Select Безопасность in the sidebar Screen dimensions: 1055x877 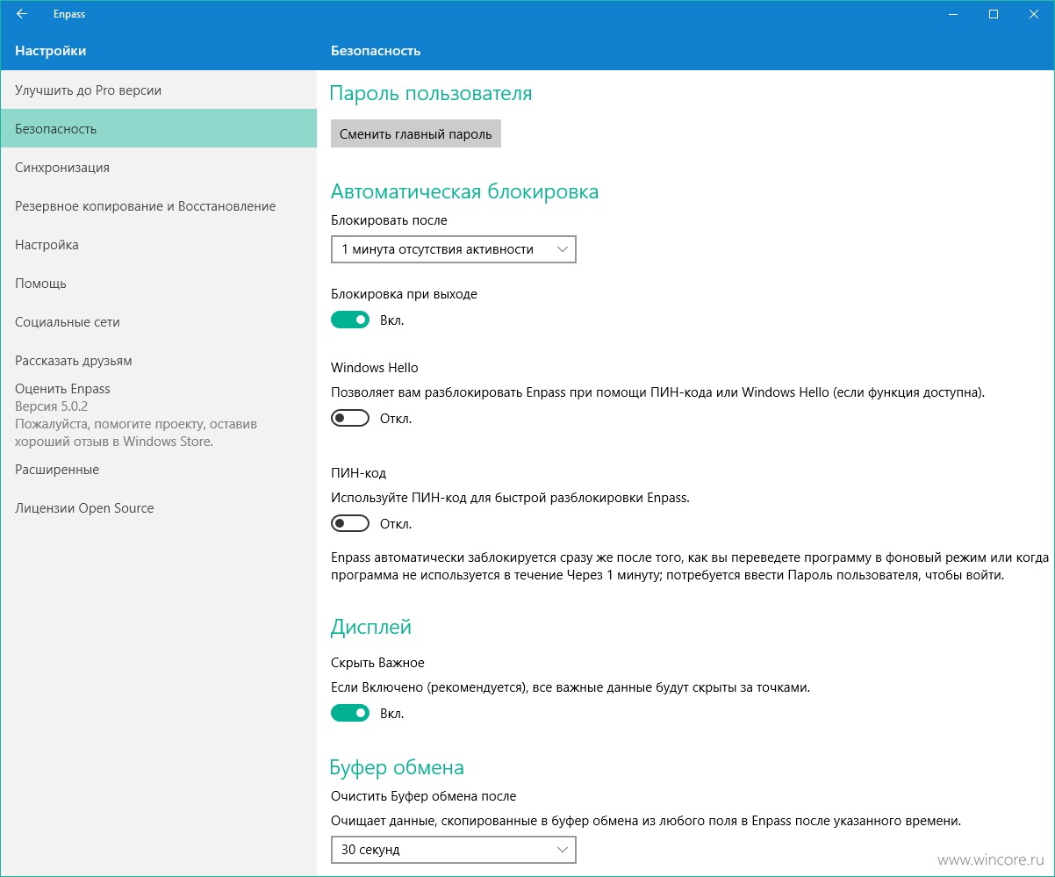(158, 129)
